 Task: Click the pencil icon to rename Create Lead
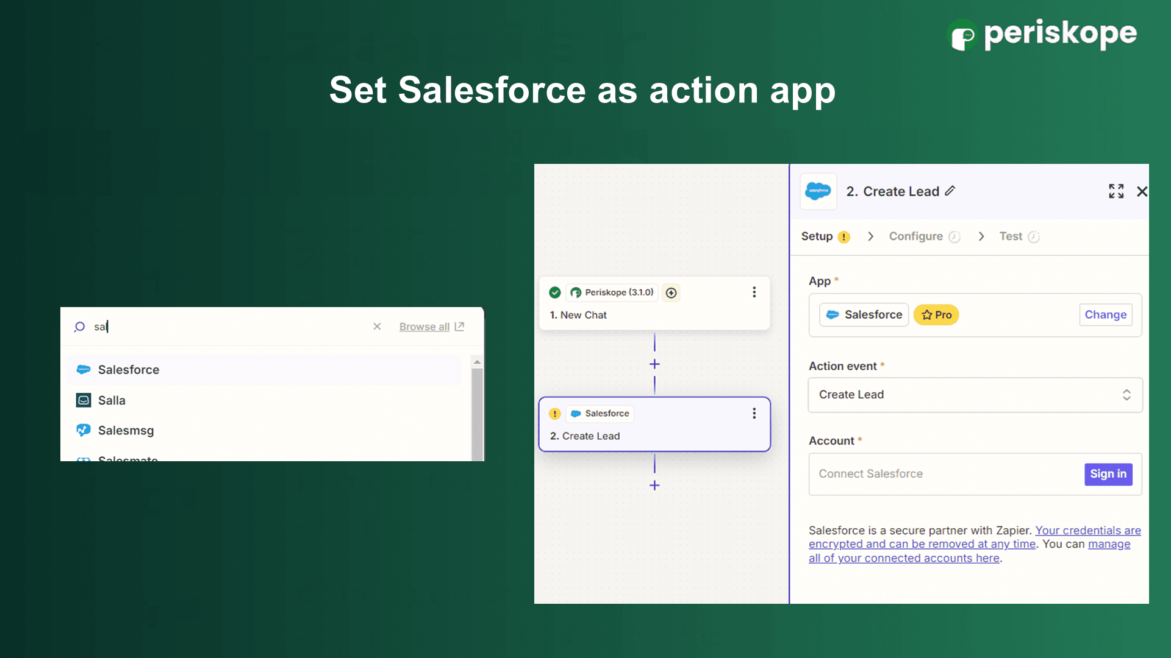pyautogui.click(x=950, y=191)
